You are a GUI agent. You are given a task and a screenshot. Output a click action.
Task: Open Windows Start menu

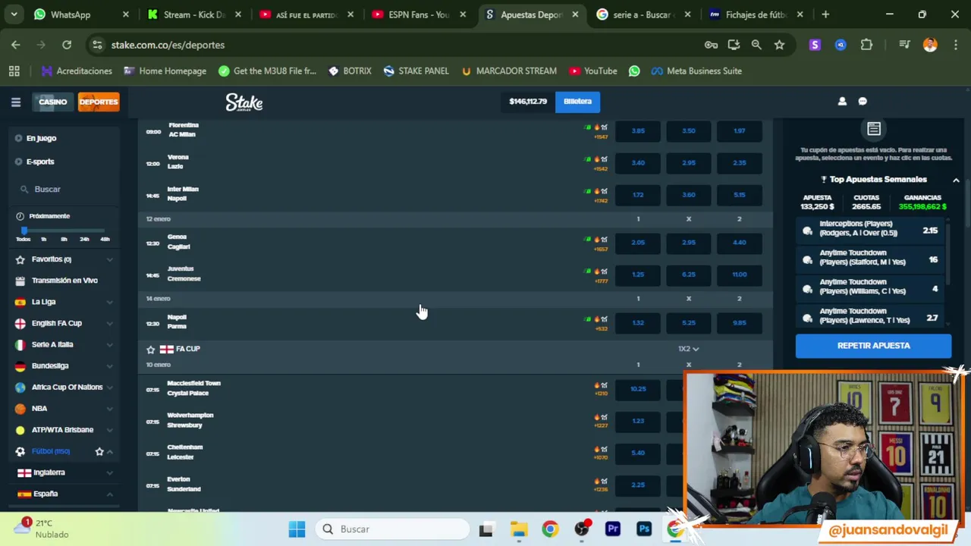click(297, 529)
